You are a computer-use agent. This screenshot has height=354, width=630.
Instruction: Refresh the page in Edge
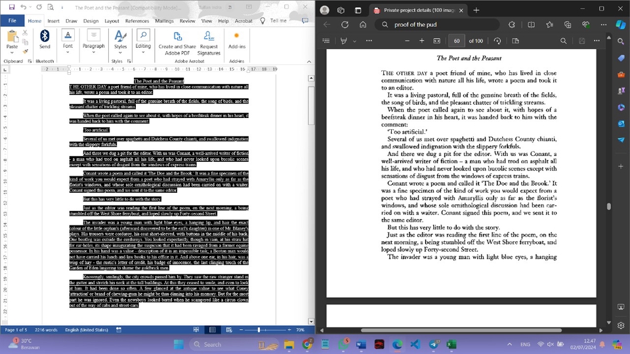click(x=345, y=24)
